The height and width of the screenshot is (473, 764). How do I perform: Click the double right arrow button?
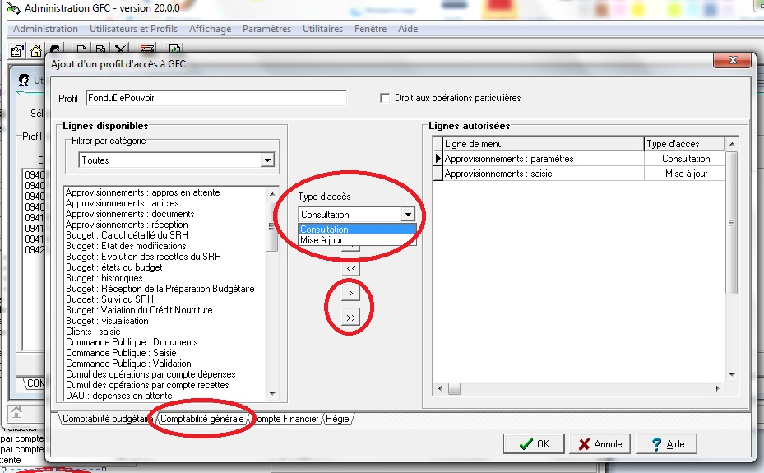(x=351, y=318)
